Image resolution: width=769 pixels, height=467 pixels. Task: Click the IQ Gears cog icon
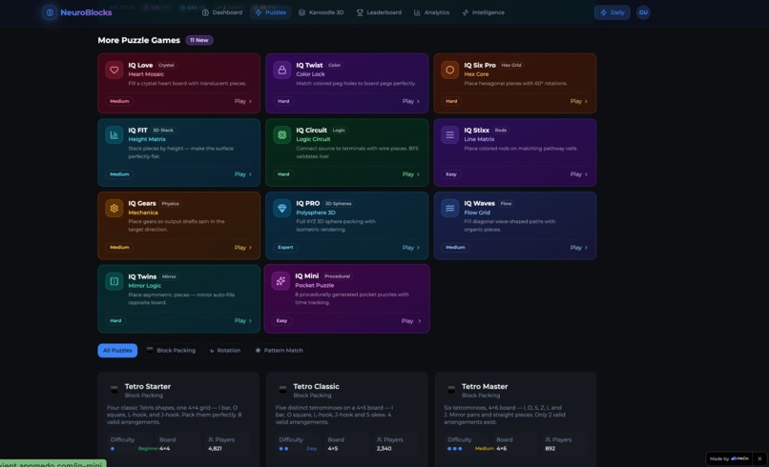(114, 209)
